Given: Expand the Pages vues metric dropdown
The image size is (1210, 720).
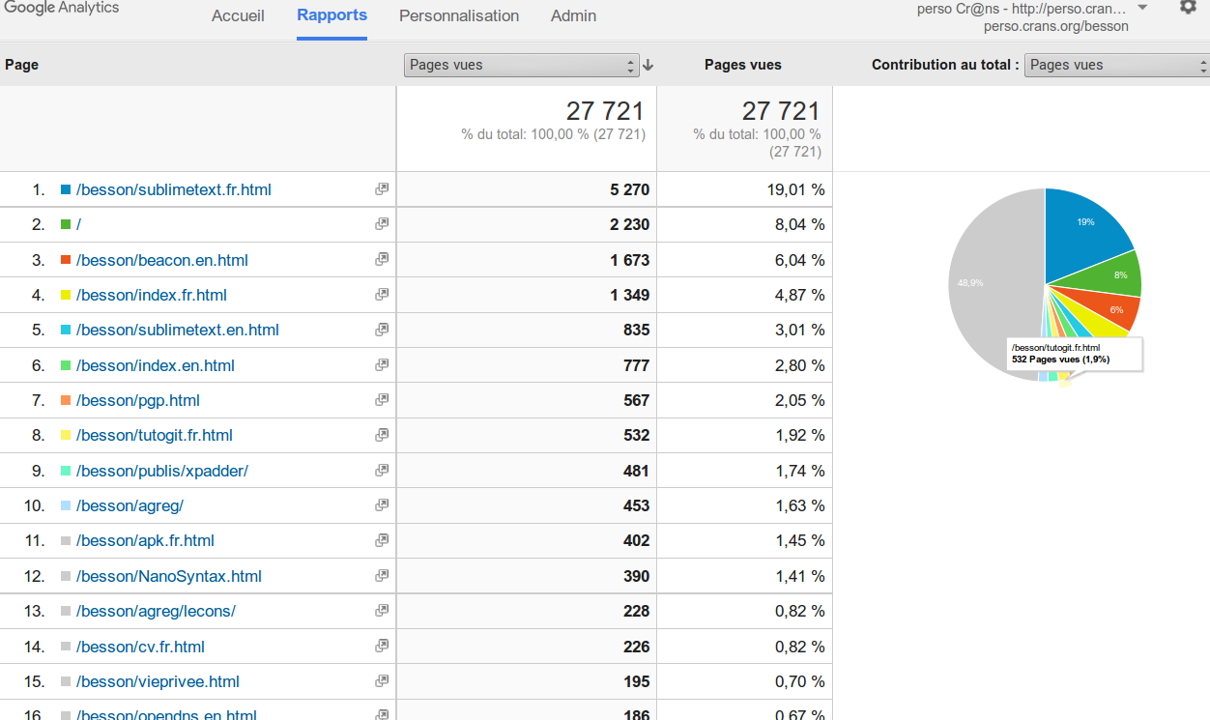Looking at the screenshot, I should 522,66.
